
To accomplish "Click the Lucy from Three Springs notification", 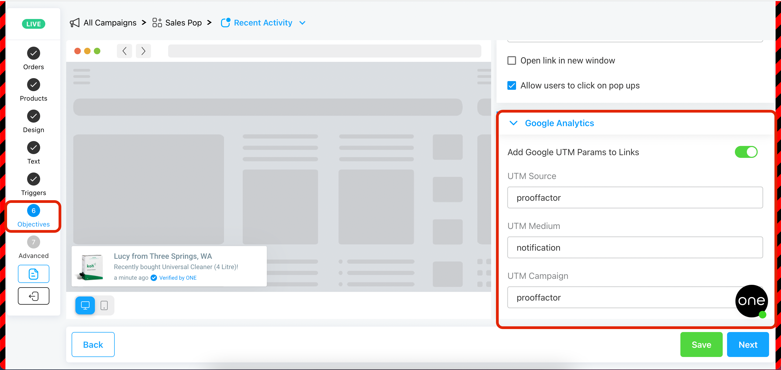I will [169, 266].
